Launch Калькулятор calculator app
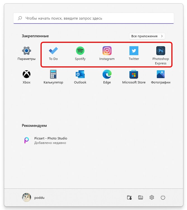187x210 pixels. point(53,77)
